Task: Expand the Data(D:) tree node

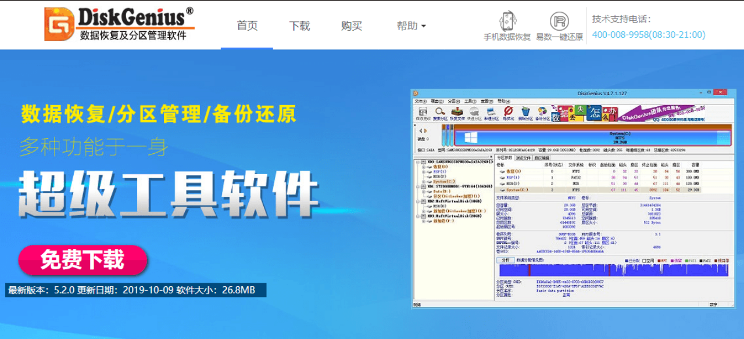Action: coord(424,192)
